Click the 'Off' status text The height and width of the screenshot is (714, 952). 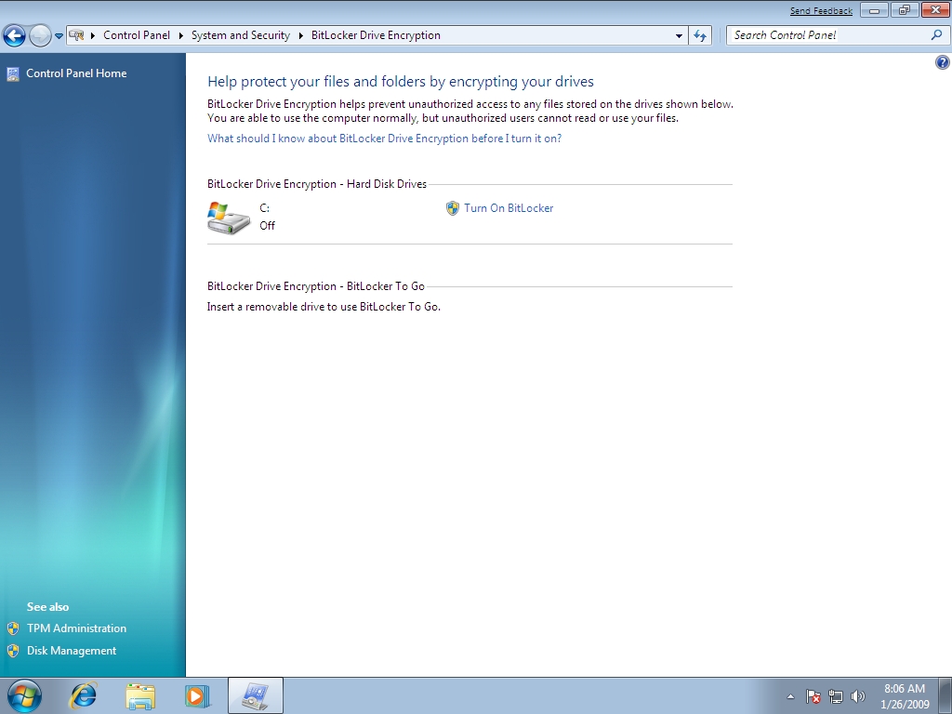click(x=267, y=226)
